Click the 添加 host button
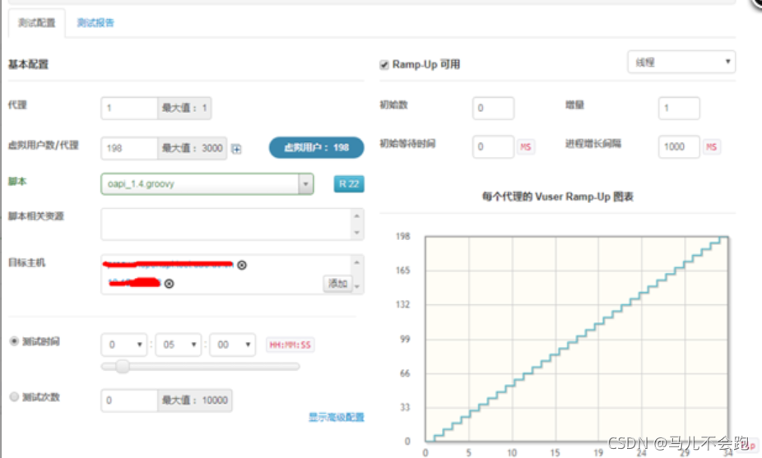The height and width of the screenshot is (458, 762). tap(337, 283)
